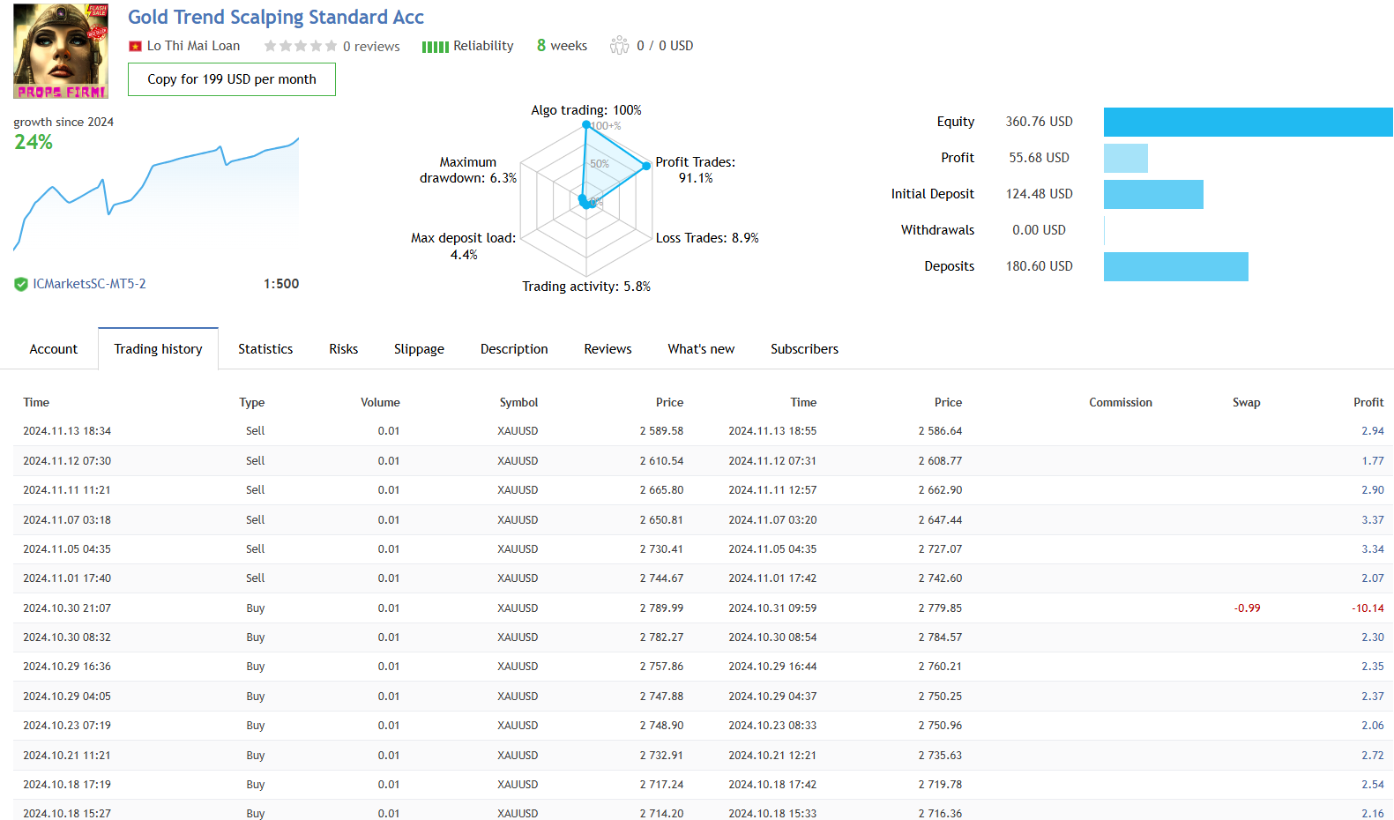Open the Description tab
1394x820 pixels.
(514, 349)
